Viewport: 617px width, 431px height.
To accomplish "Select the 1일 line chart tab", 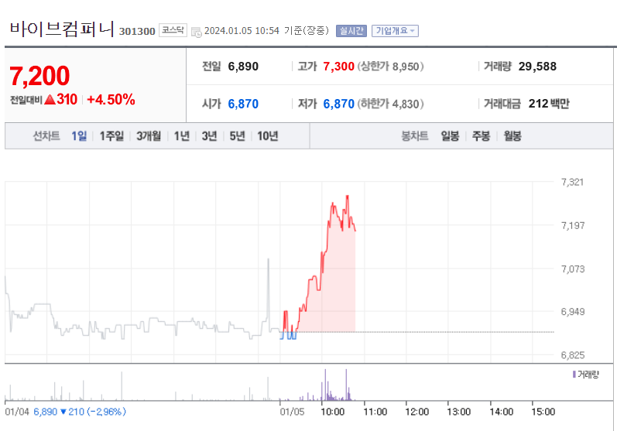I will click(x=79, y=136).
